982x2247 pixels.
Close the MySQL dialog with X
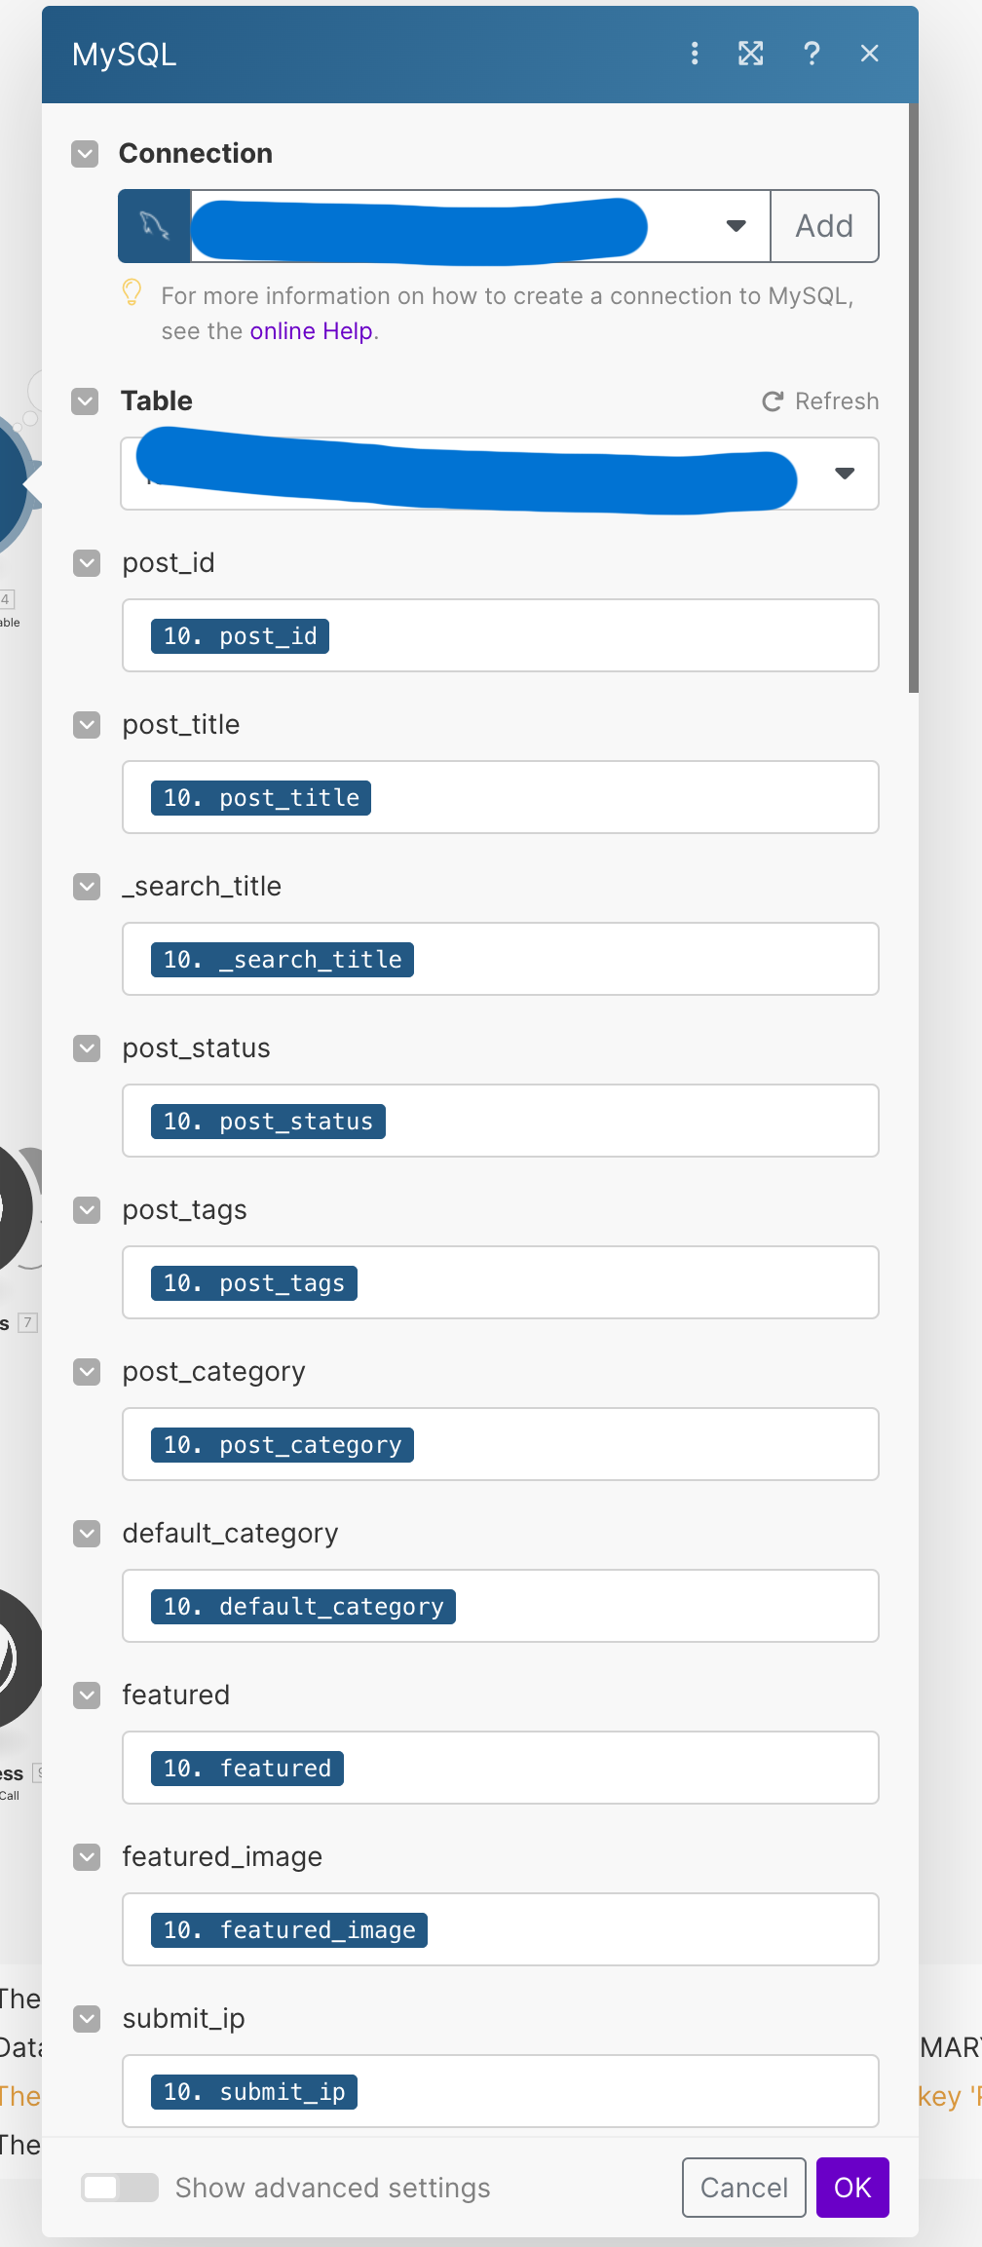(x=870, y=54)
